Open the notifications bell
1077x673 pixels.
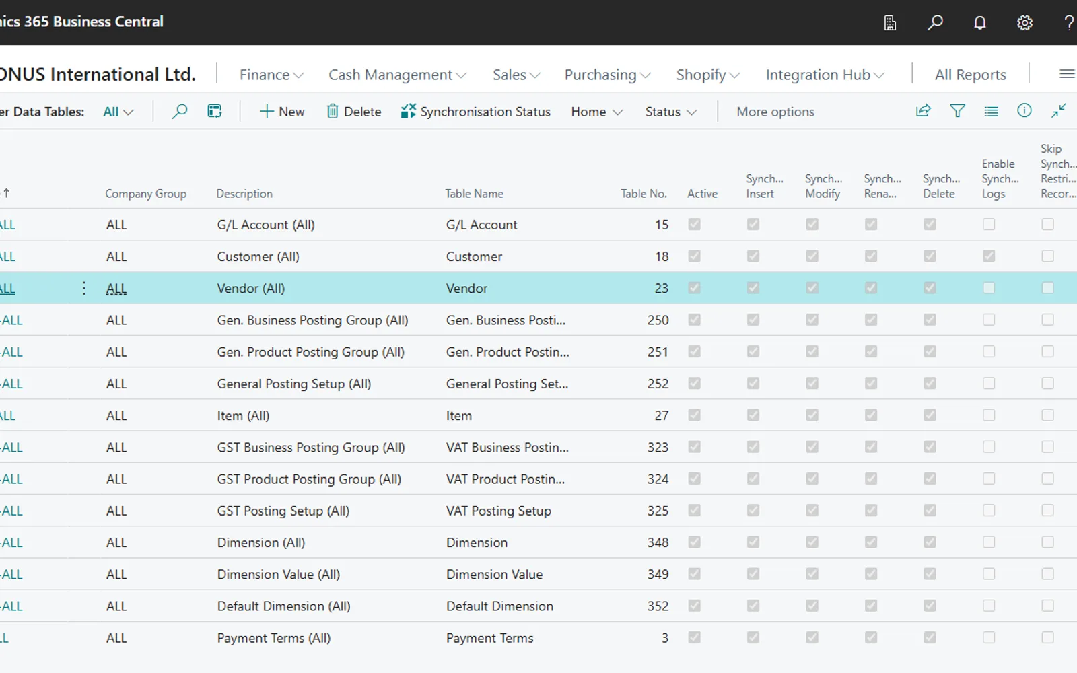click(980, 23)
